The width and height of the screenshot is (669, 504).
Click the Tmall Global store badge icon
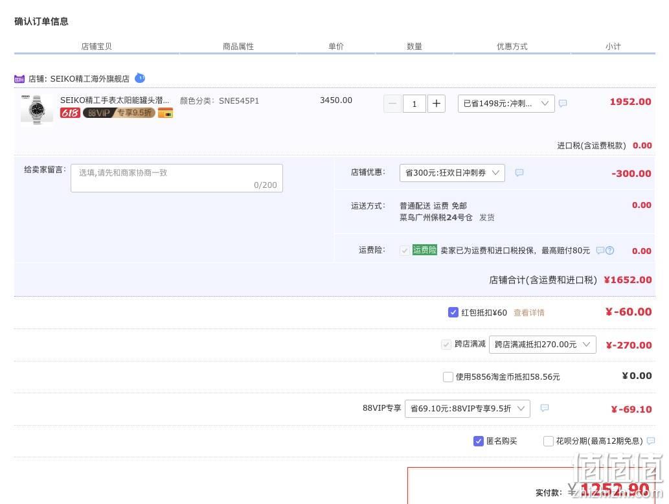[19, 79]
